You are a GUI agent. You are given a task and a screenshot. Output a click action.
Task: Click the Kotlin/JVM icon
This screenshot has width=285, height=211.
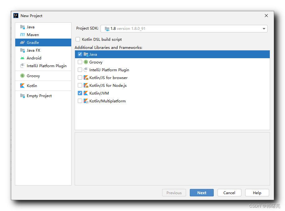86,93
